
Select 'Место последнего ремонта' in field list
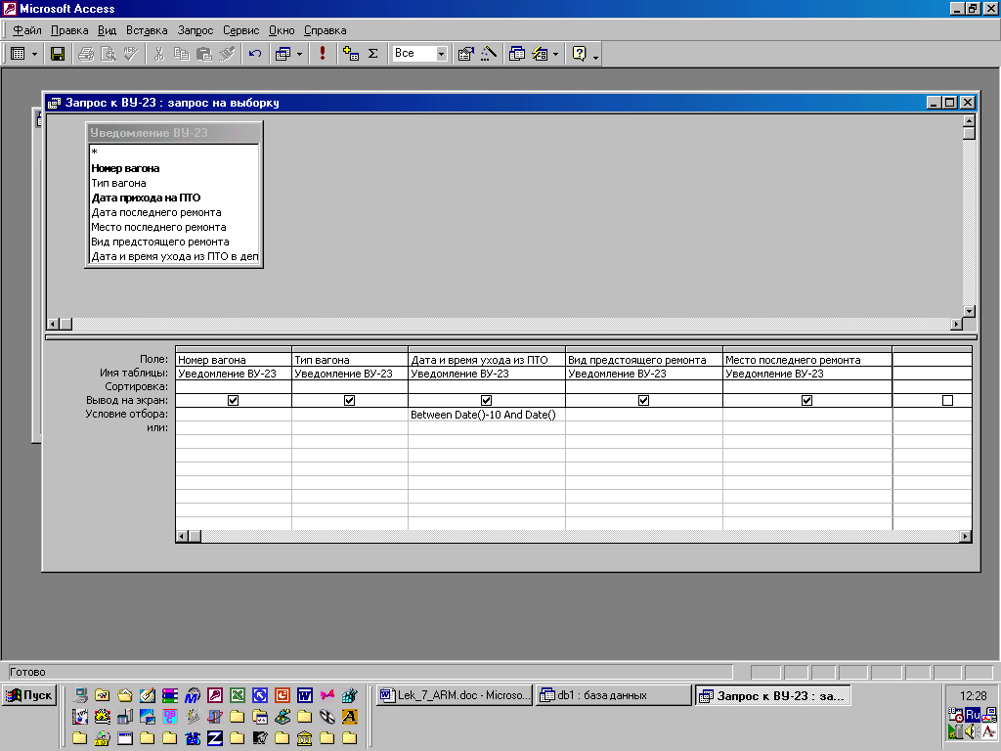[x=174, y=227]
